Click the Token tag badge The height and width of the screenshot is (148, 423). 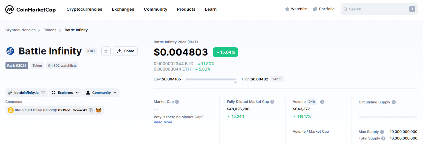(37, 66)
